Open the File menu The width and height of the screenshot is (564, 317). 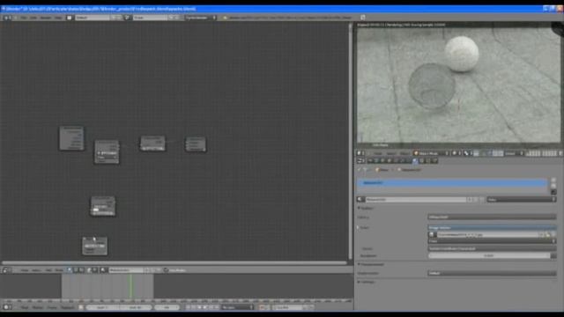tap(24, 18)
